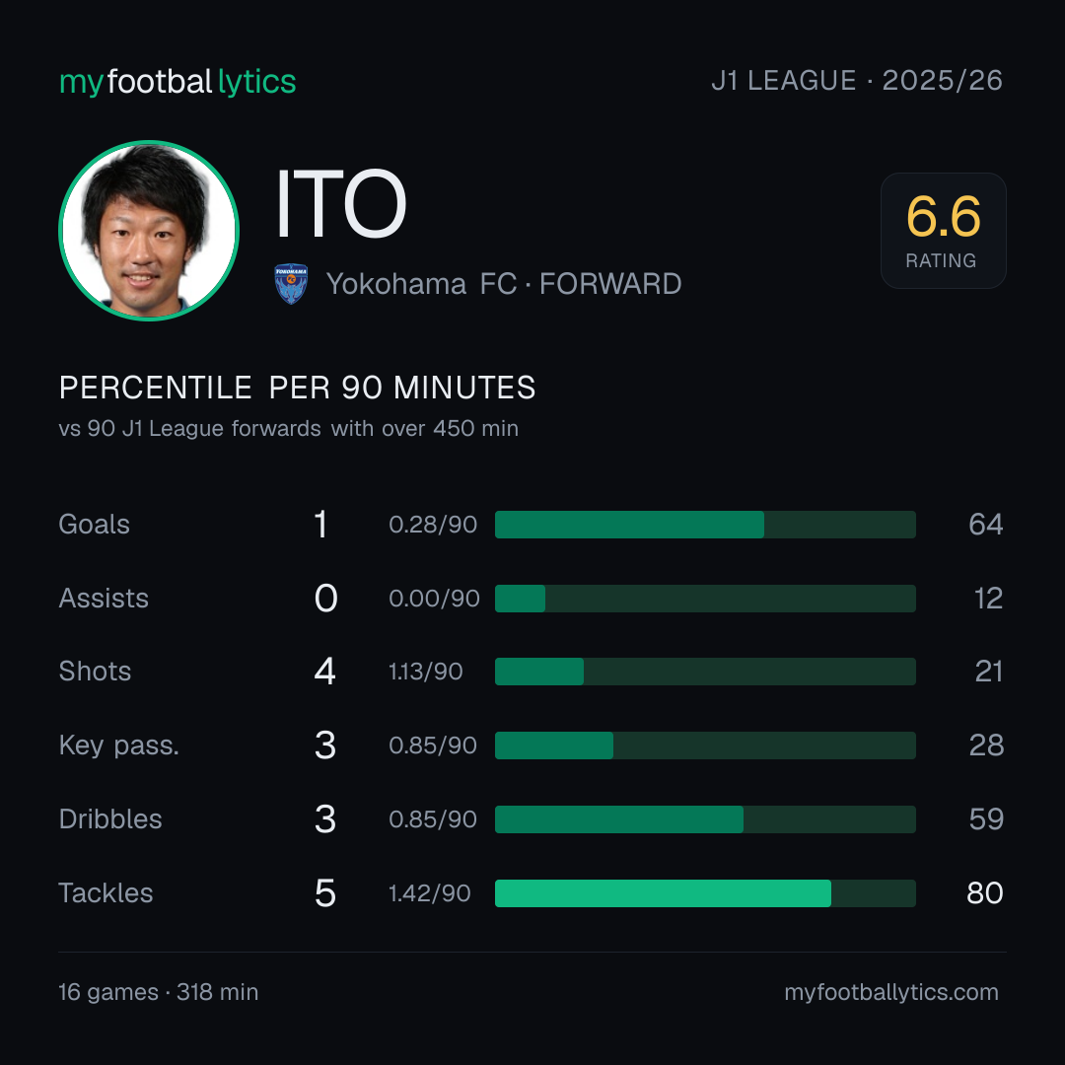Click the 80 percentile value for Tackles
Viewport: 1065px width, 1065px height.
click(985, 893)
